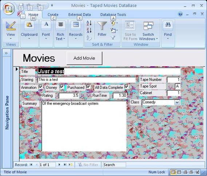Click the Filter funnel icon
The height and width of the screenshot is (176, 207).
click(x=102, y=26)
